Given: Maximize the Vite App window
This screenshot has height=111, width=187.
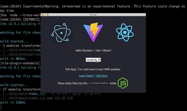Looking at the screenshot, I should pyautogui.click(x=48, y=15).
